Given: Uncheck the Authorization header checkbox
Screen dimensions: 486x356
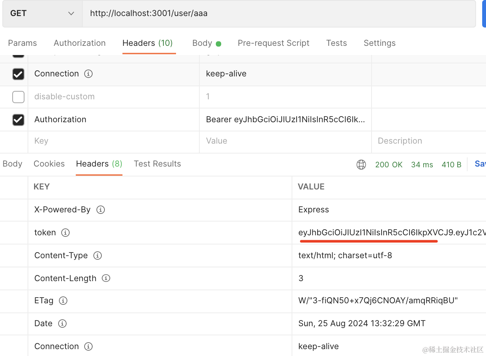Looking at the screenshot, I should point(18,120).
